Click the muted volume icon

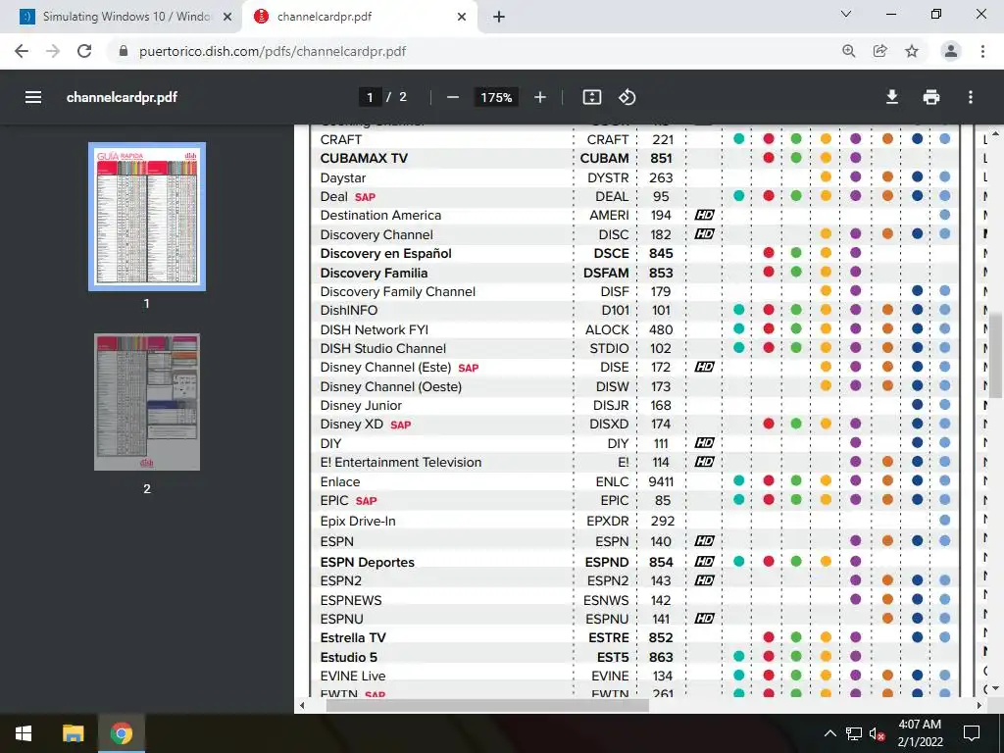[878, 733]
